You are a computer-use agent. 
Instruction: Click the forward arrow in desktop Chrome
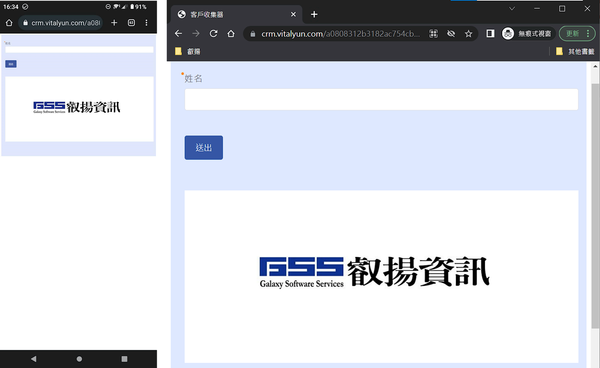click(x=196, y=33)
